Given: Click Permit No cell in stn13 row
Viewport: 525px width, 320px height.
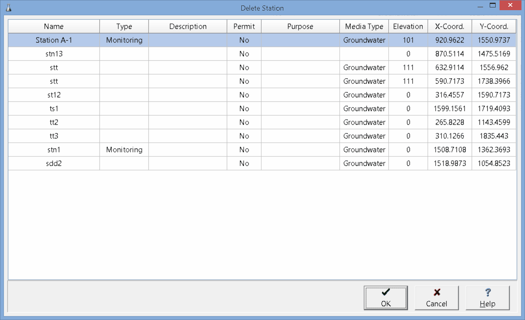Looking at the screenshot, I should (244, 54).
